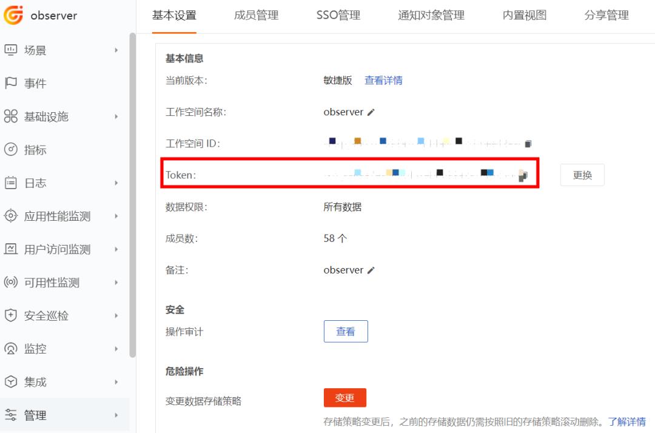
Task: Open the SSO管理 tab
Action: coord(337,15)
